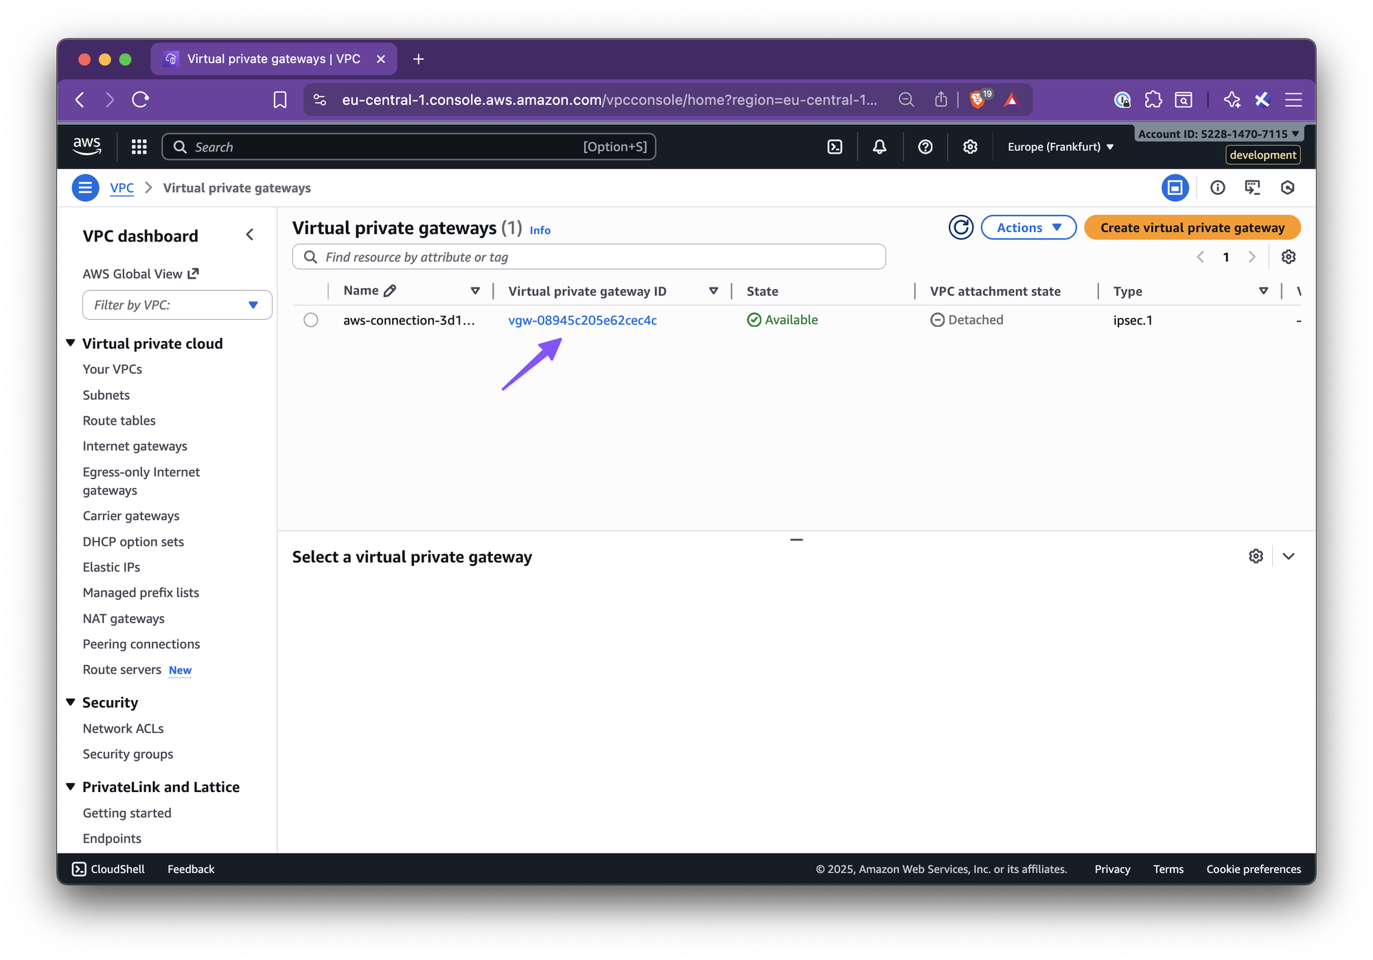Screen dimensions: 1373x960
Task: Toggle the hamburger side navigation button
Action: pos(85,188)
